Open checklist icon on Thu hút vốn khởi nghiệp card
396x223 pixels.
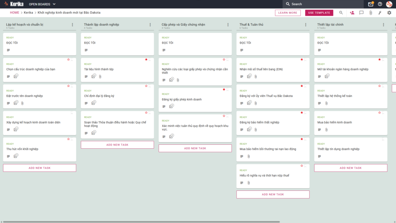pos(16,156)
